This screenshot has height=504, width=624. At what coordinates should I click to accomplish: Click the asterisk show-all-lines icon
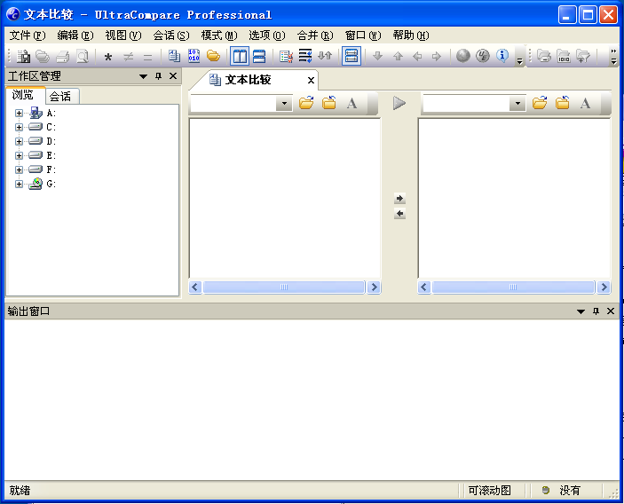(108, 57)
